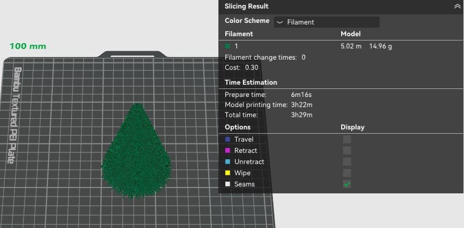Click the yellow Wipe color swatch
Viewport: 464px width, 228px height.
pyautogui.click(x=227, y=173)
